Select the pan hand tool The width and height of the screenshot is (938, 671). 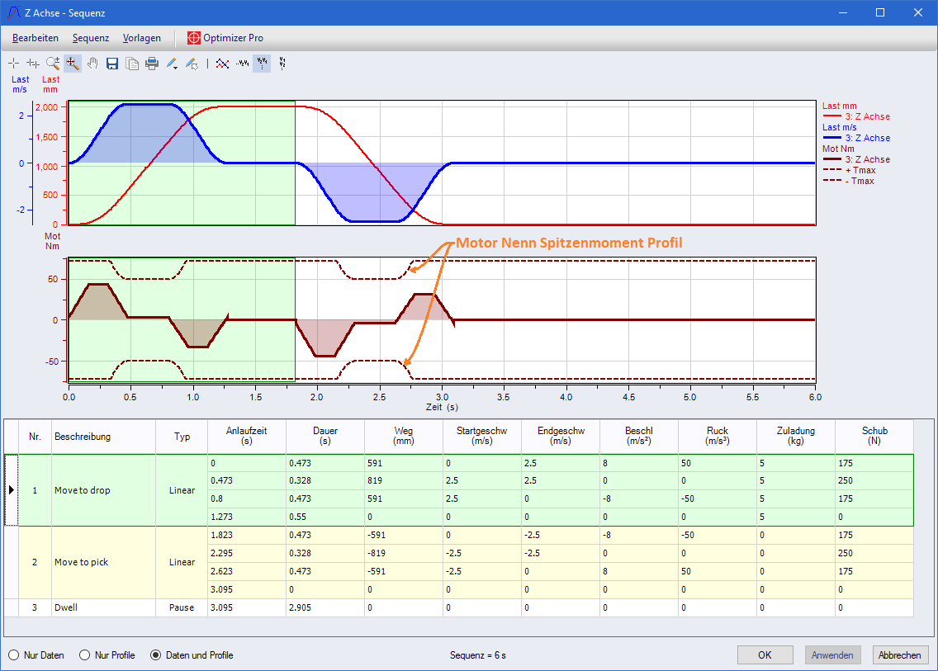pyautogui.click(x=92, y=64)
